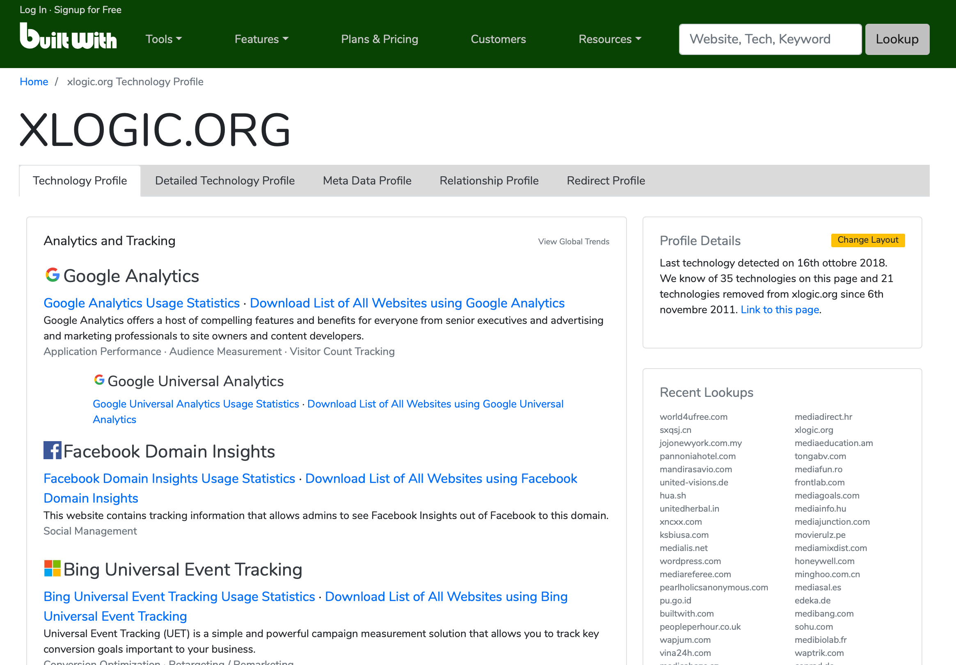Click the Lookup button
Screen dimensions: 956x665
[x=897, y=39]
